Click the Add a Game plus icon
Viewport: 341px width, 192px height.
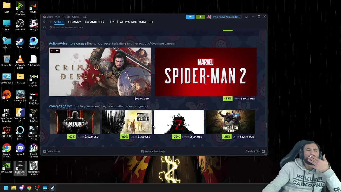[45, 151]
